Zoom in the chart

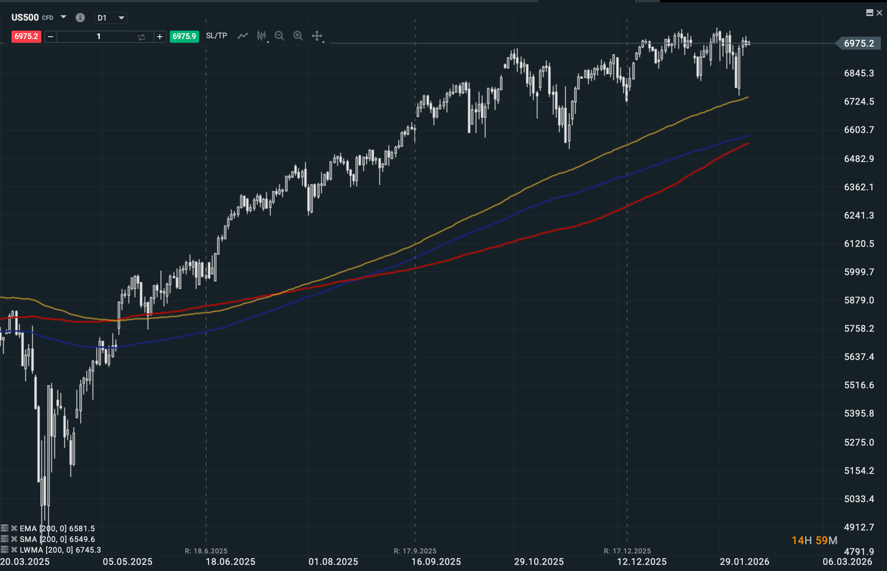click(298, 36)
